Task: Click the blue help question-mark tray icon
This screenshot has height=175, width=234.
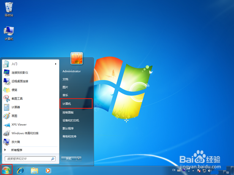Action: (184, 170)
